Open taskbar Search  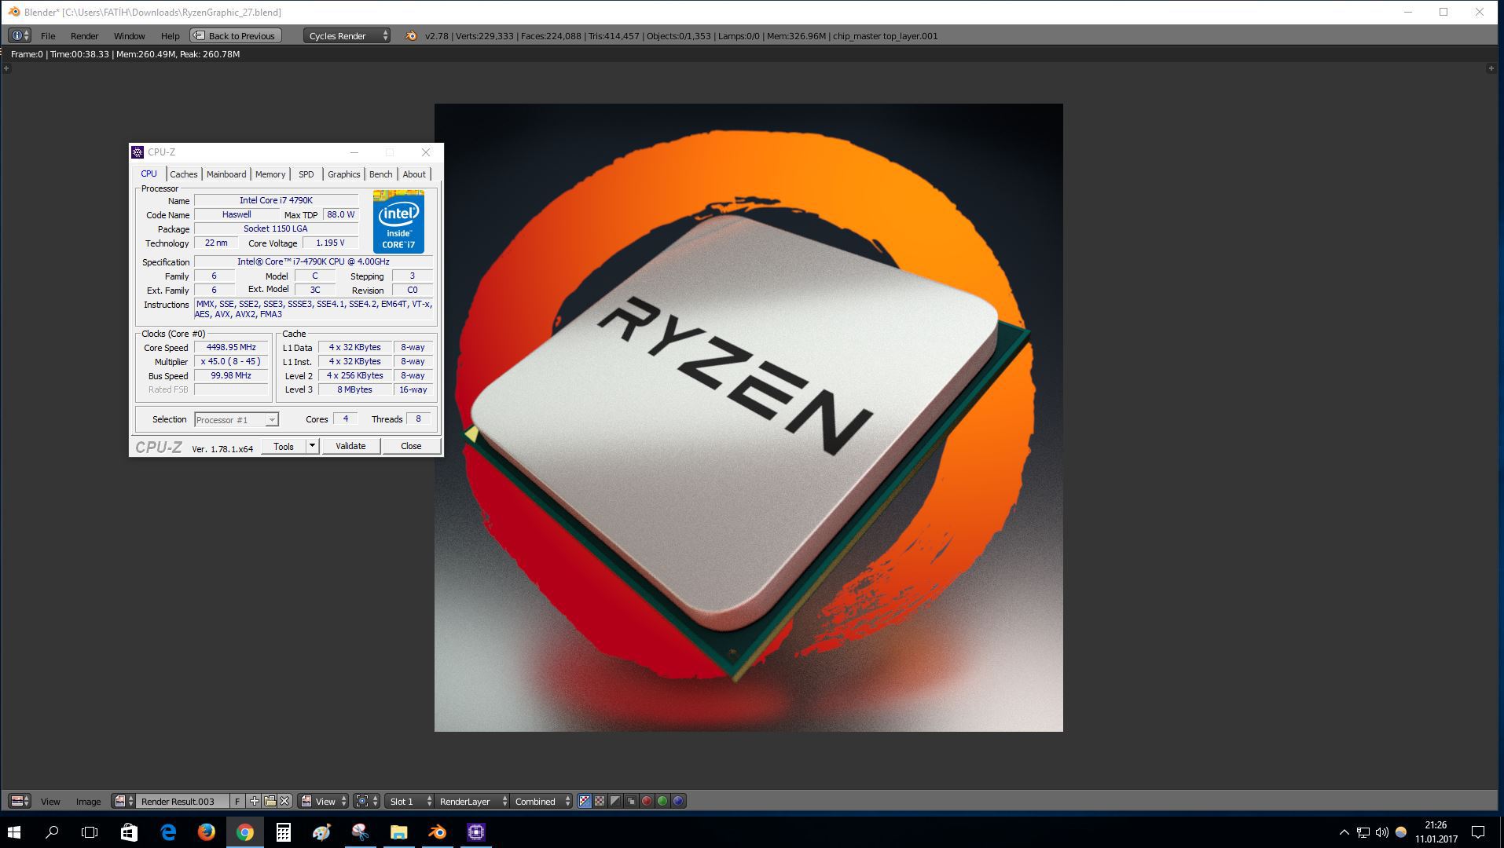pyautogui.click(x=52, y=832)
